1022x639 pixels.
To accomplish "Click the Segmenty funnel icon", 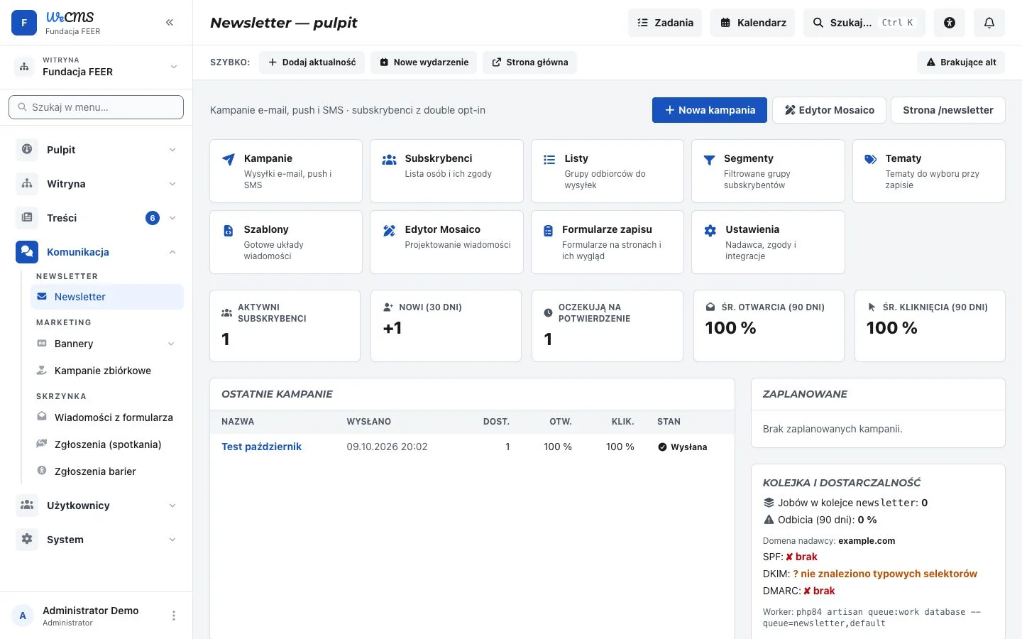I will (709, 160).
